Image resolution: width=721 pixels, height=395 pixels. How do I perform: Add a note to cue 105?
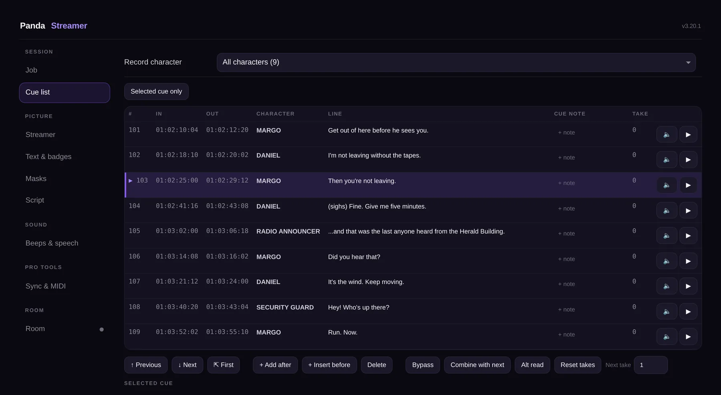pos(566,234)
